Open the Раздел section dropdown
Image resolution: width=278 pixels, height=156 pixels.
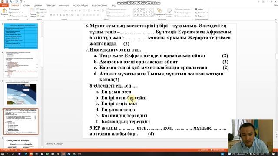[x=42, y=16]
